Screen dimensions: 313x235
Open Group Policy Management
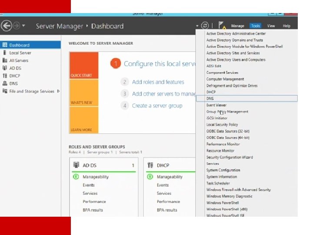(227, 111)
